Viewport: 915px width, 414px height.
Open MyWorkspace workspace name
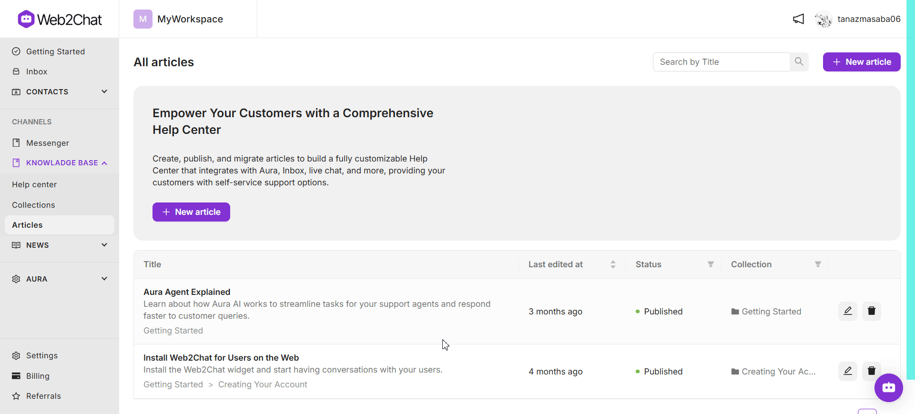[190, 19]
